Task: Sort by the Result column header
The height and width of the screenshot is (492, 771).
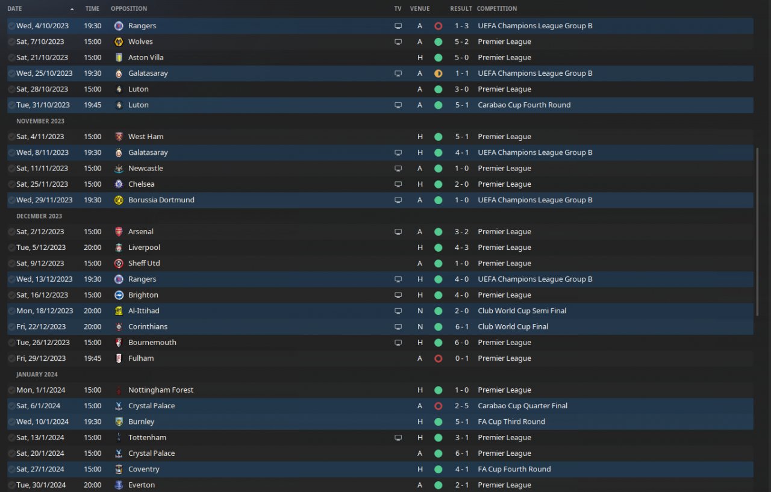Action: (x=461, y=9)
